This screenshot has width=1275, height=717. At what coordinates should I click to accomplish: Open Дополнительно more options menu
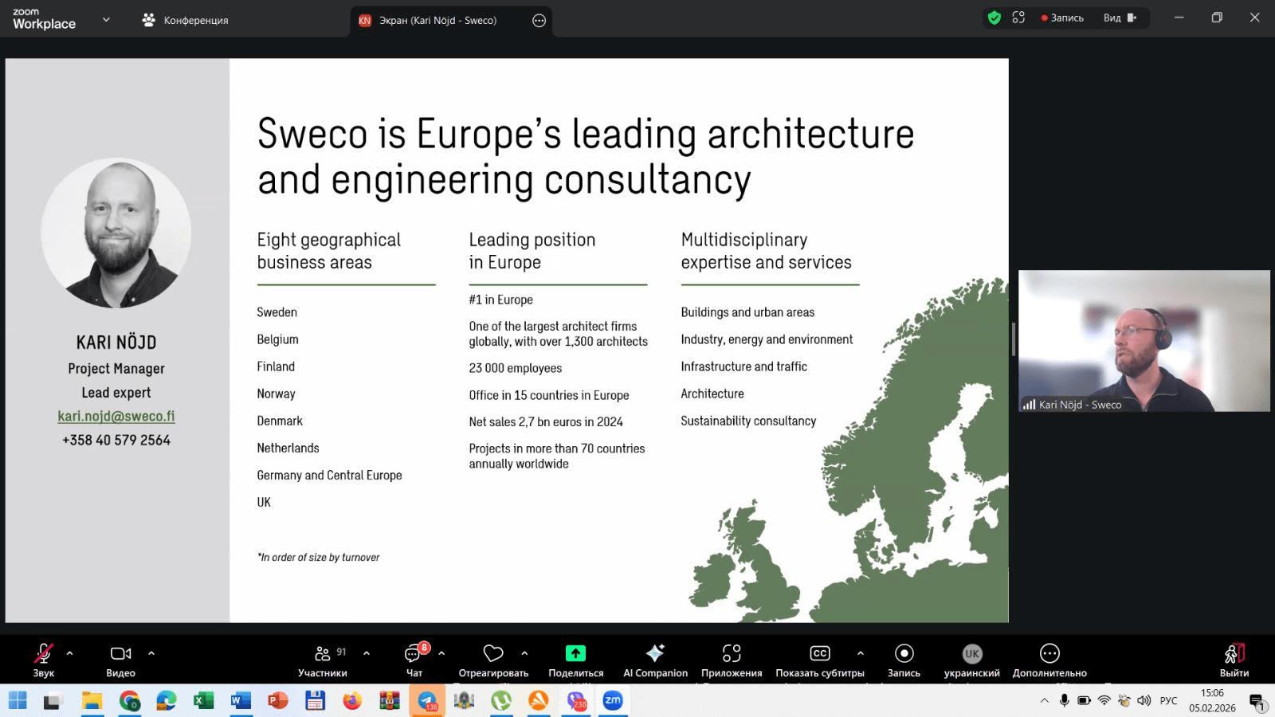point(1049,655)
